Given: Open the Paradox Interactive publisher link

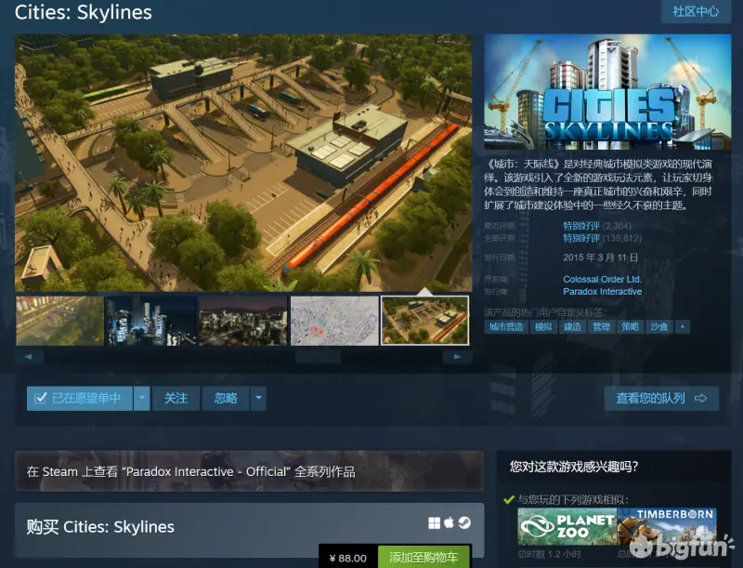Looking at the screenshot, I should (602, 292).
